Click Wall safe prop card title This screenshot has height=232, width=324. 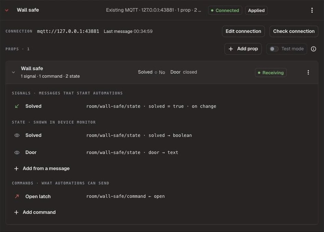point(32,68)
